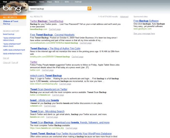170x138 pixels.
Task: Switch to Images search
Action: tap(13, 2)
